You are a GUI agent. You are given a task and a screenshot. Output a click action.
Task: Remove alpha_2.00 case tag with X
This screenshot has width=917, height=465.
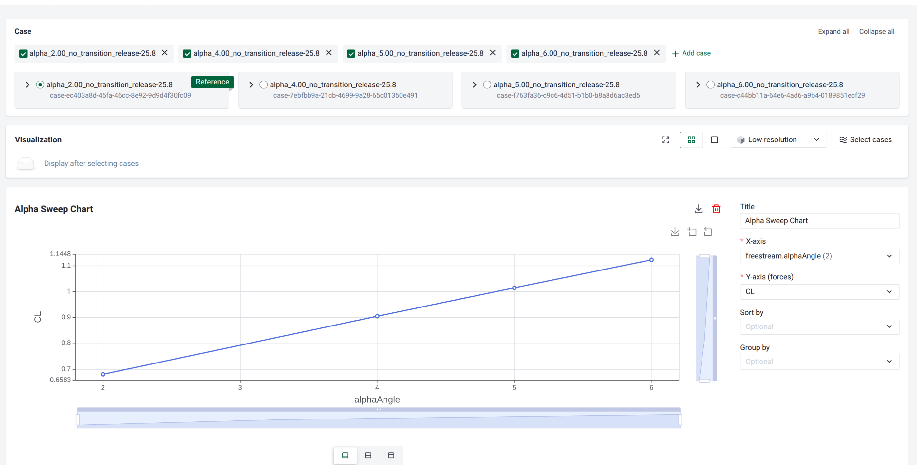click(165, 53)
